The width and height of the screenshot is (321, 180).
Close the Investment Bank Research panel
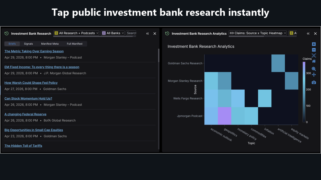[155, 33]
